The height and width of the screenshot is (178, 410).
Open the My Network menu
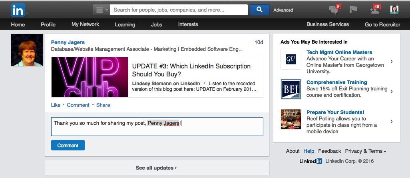(85, 24)
